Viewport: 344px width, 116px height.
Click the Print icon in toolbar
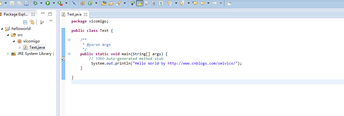(x=26, y=3)
